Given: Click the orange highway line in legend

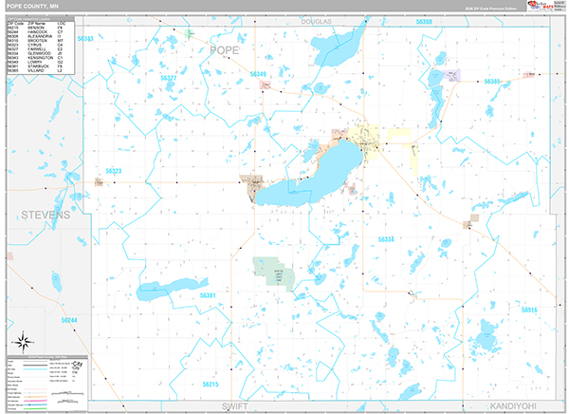Looking at the screenshot, I should (35, 397).
